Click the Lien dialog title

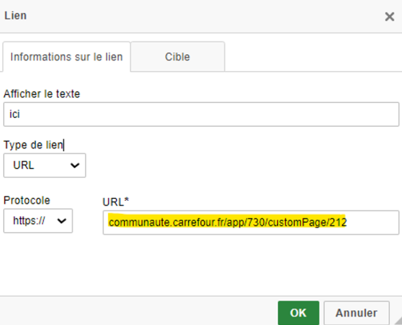pyautogui.click(x=16, y=16)
